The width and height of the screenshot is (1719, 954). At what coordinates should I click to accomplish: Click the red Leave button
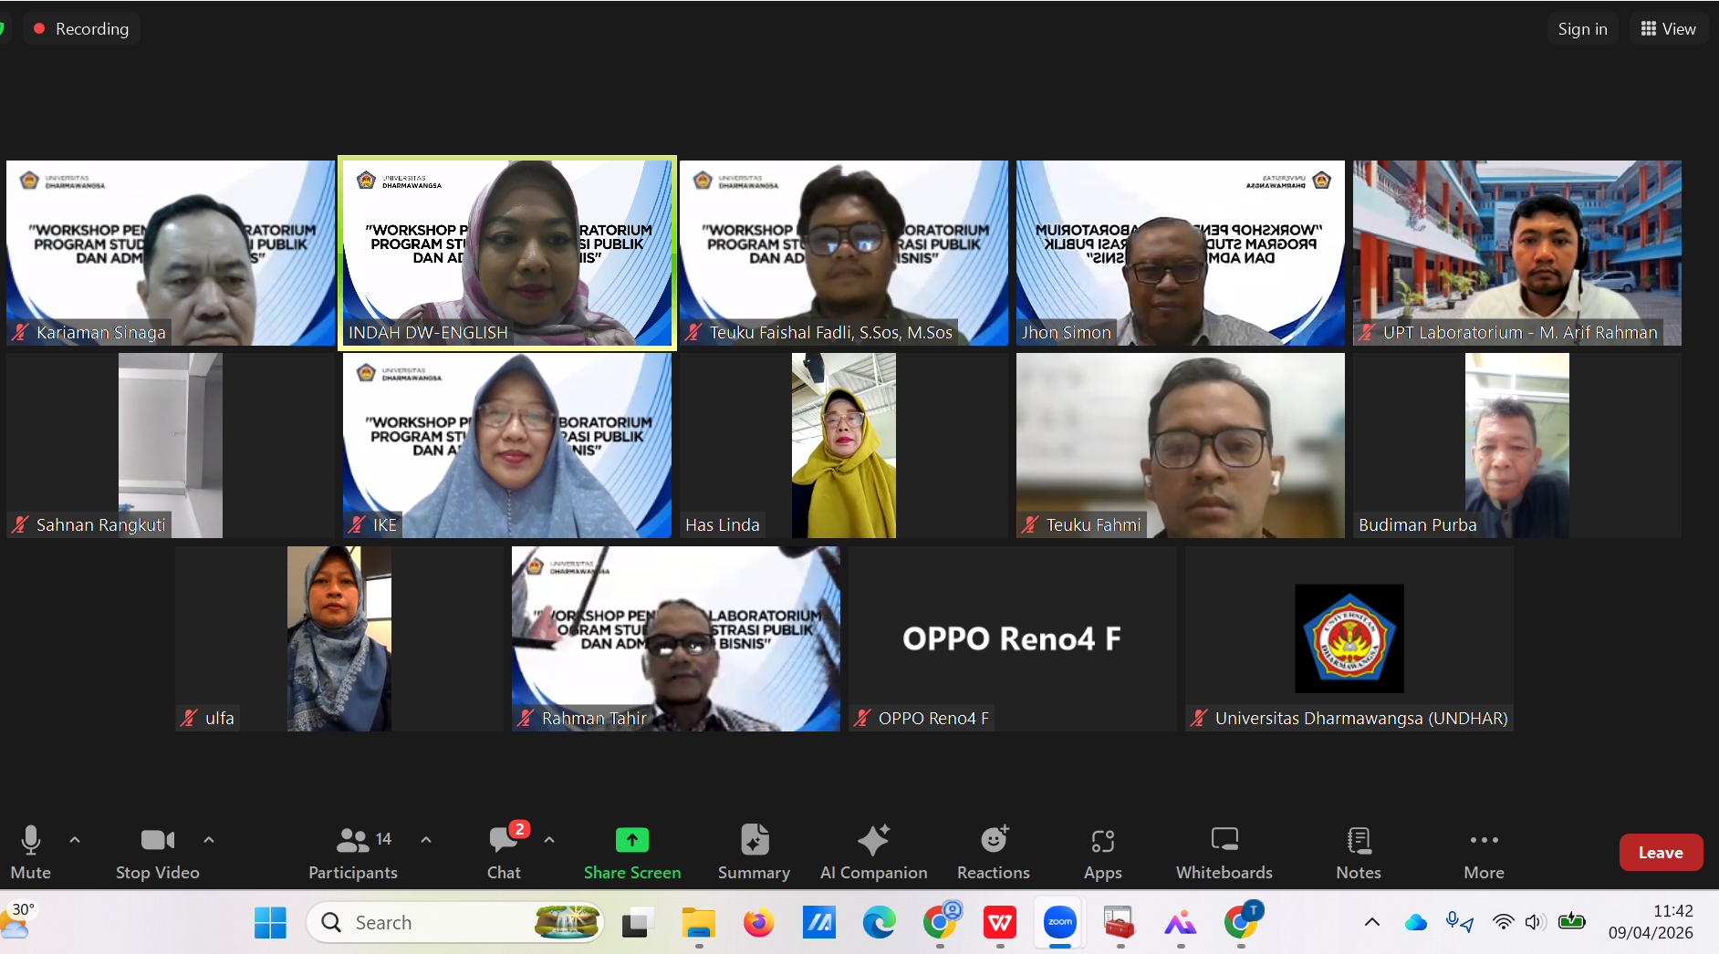tap(1660, 853)
